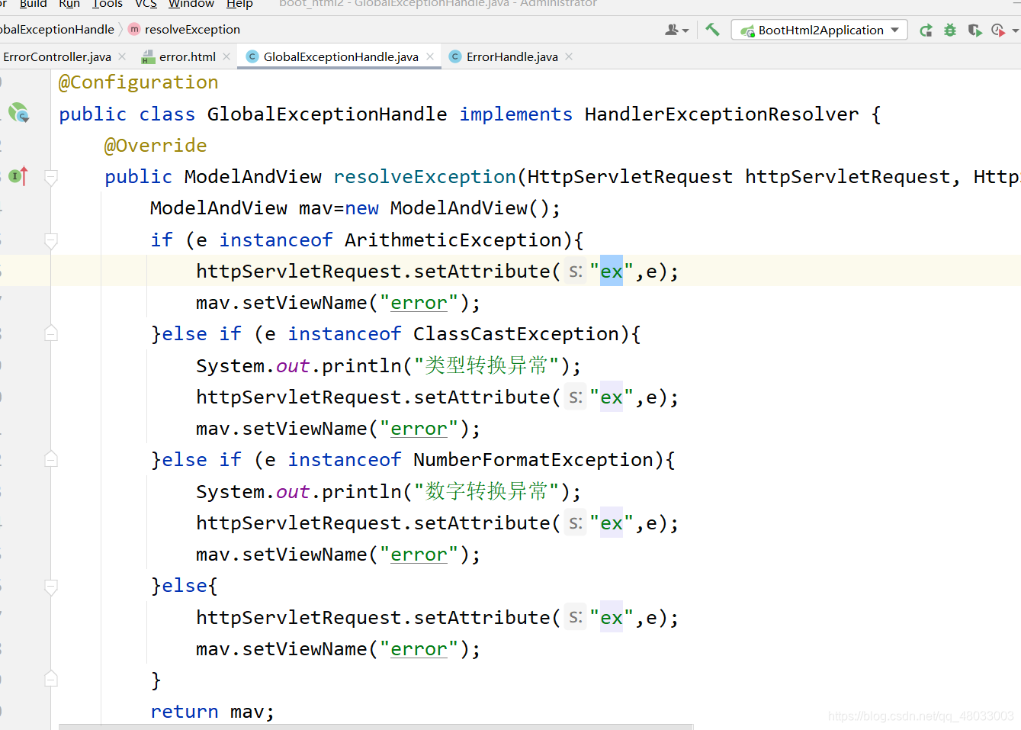
Task: Open the Window menu
Action: [191, 4]
